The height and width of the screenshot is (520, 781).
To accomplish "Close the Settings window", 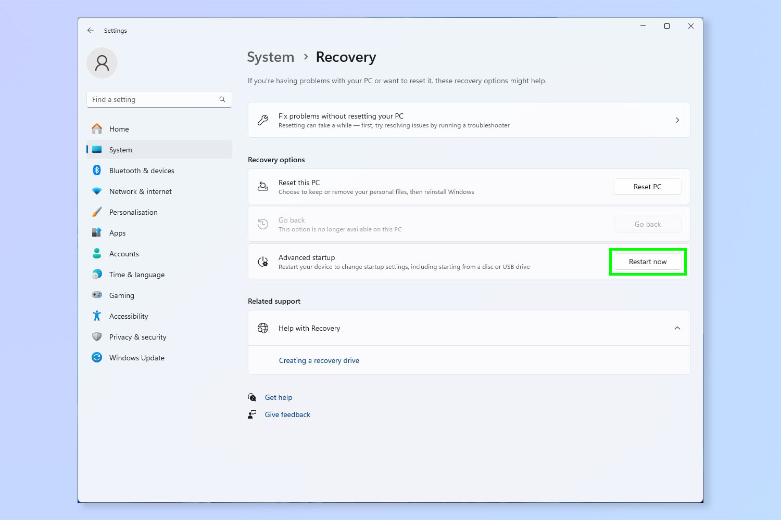I will 691,26.
